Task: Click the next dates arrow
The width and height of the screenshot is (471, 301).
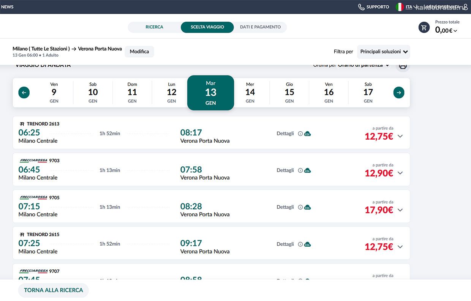Action: pyautogui.click(x=399, y=93)
